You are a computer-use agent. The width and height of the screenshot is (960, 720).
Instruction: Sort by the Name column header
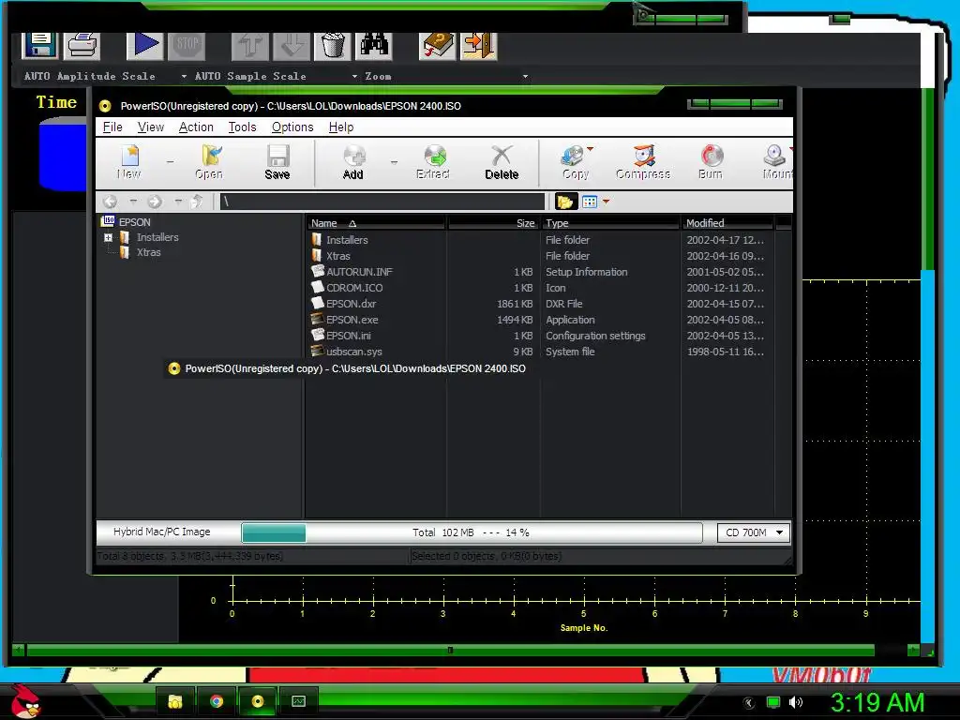coord(376,223)
